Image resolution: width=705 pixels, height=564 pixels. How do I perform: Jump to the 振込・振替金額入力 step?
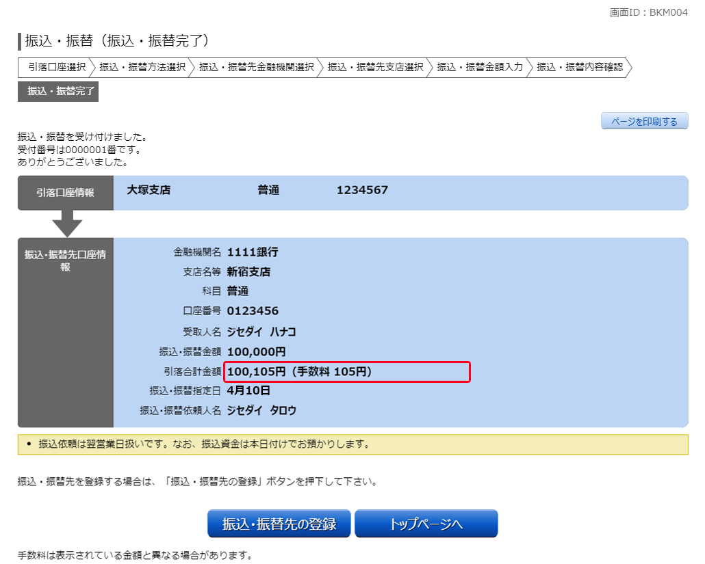[x=479, y=67]
